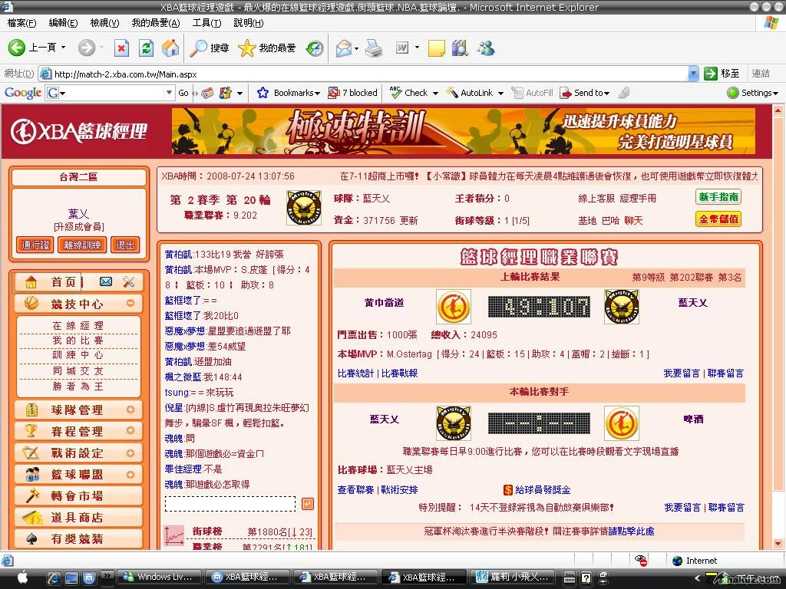The image size is (786, 589).
Task: Run Google toolbar spell Check
Action: pos(410,93)
